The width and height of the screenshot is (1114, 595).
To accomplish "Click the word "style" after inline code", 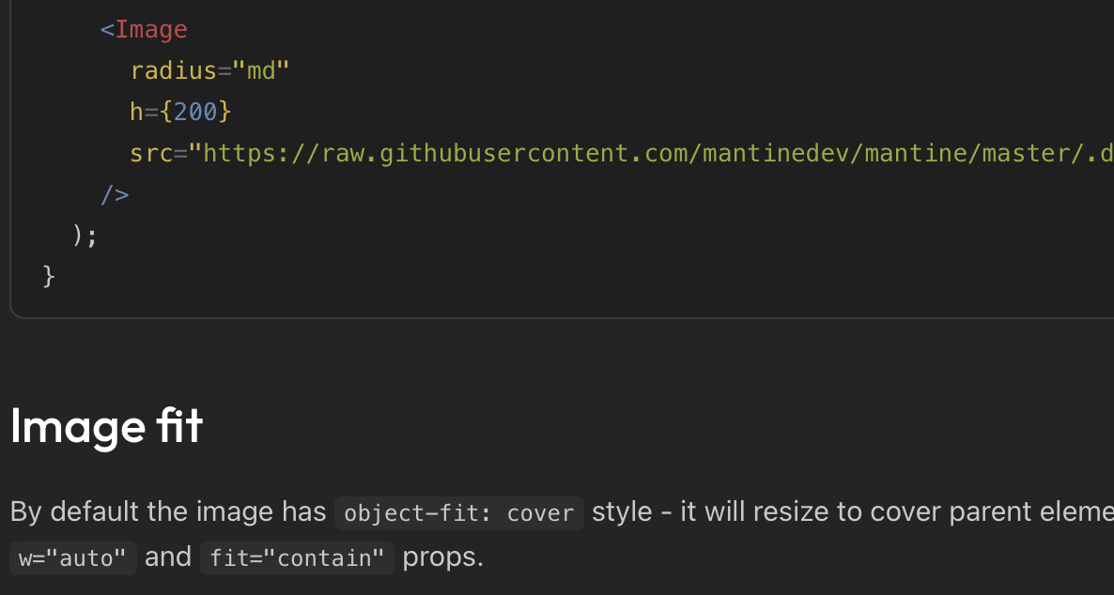I will tap(622, 512).
